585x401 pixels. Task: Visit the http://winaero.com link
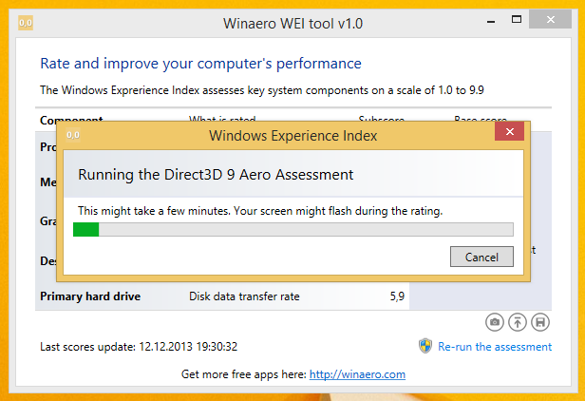coord(357,374)
